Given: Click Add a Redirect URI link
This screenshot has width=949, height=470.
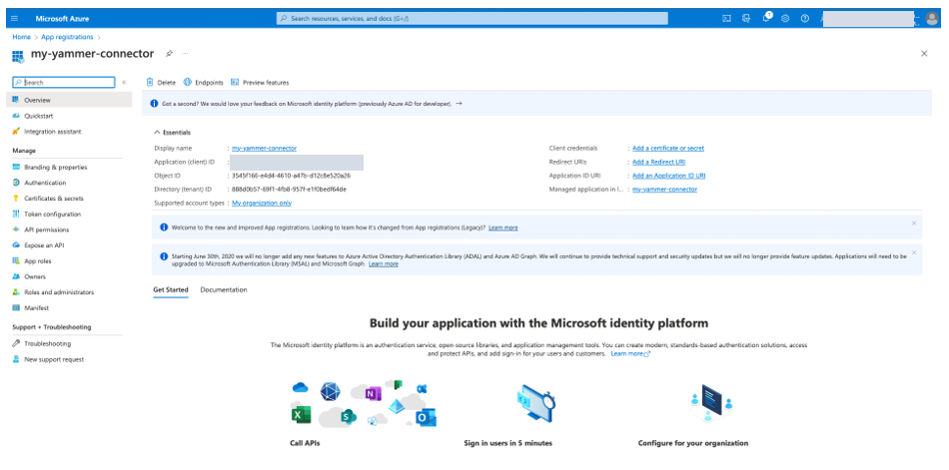Looking at the screenshot, I should point(658,162).
